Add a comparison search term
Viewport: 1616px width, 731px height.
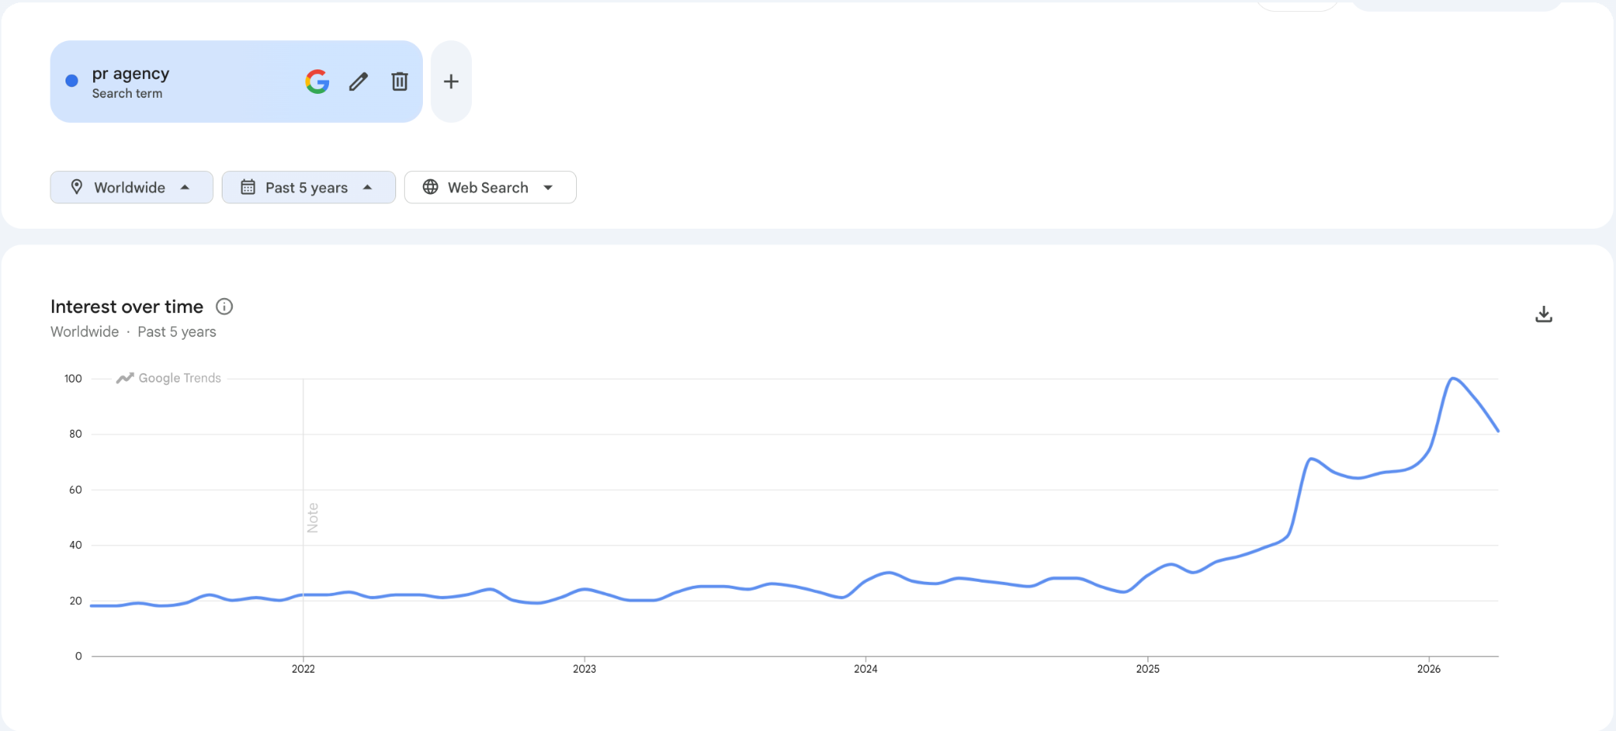(x=451, y=81)
